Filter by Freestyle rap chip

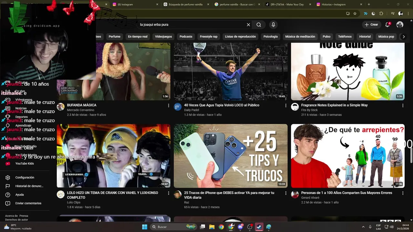tap(209, 36)
